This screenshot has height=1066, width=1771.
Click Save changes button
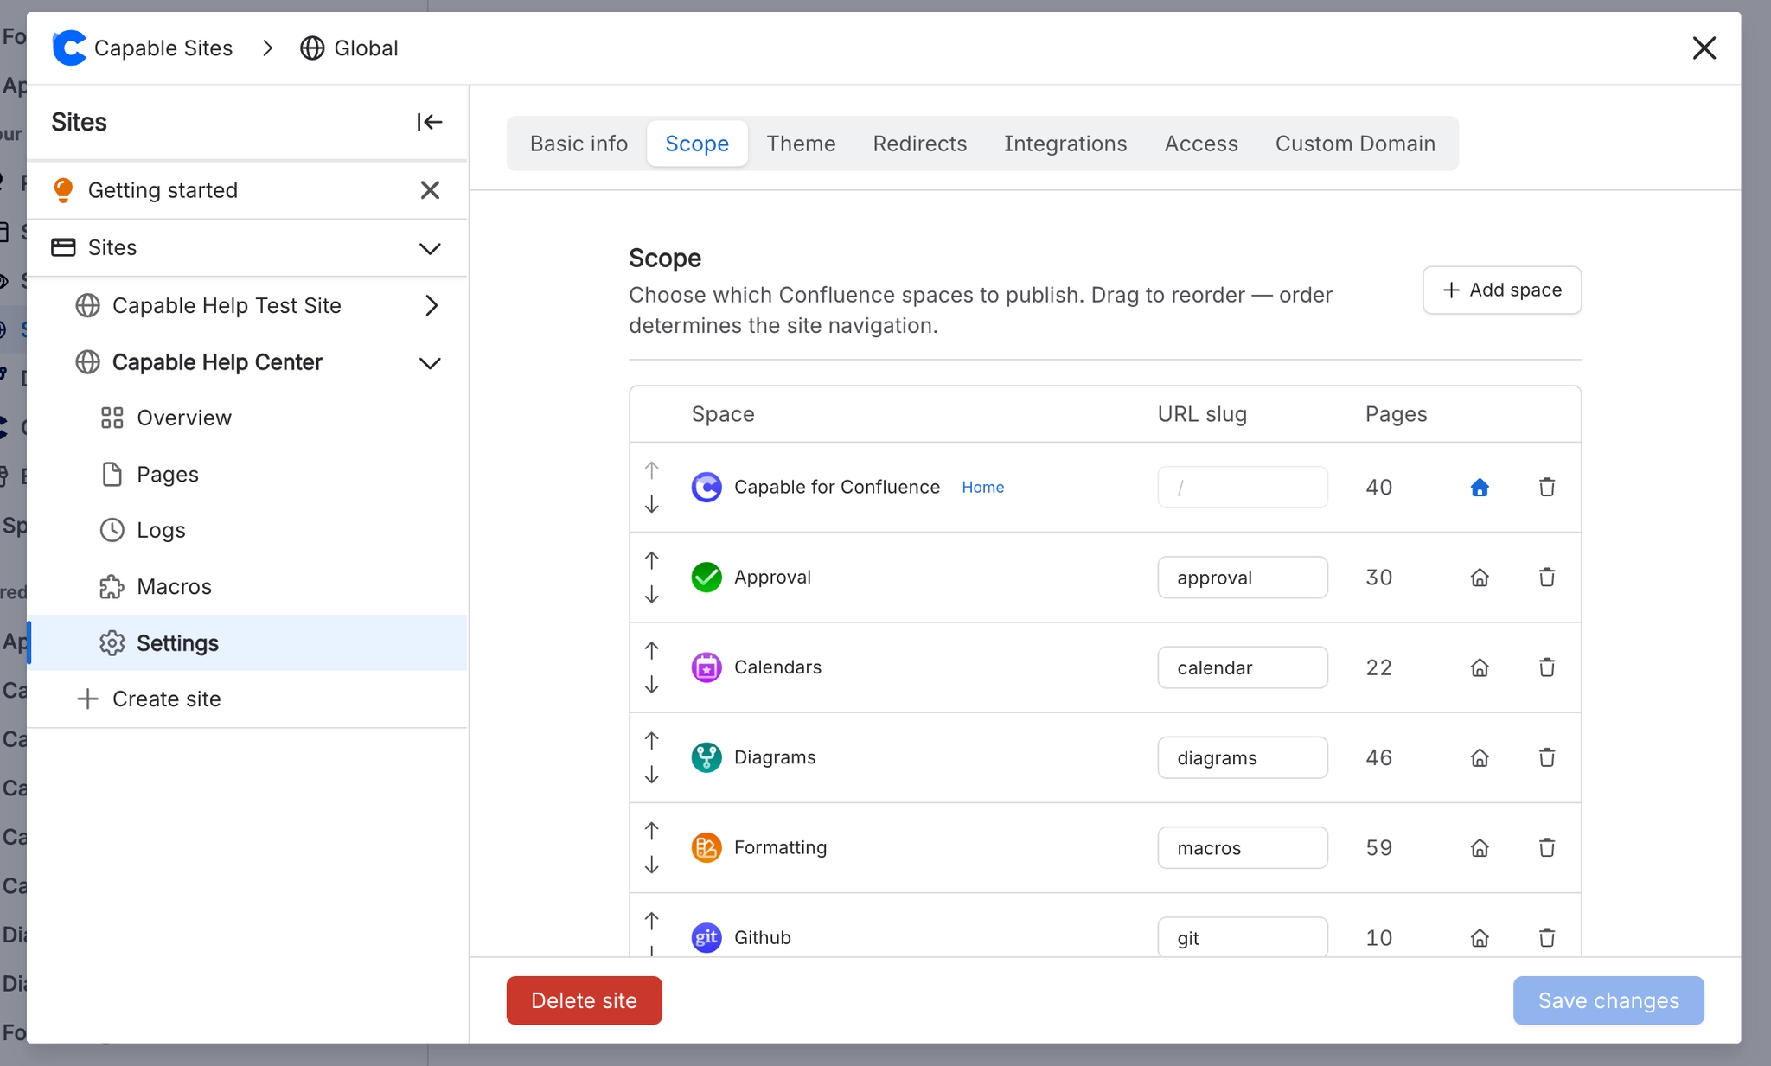(1608, 1000)
